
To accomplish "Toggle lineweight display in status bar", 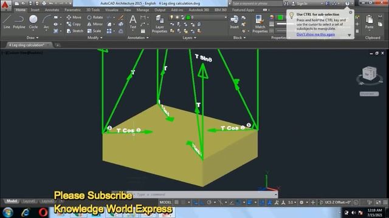I will pos(250,202).
